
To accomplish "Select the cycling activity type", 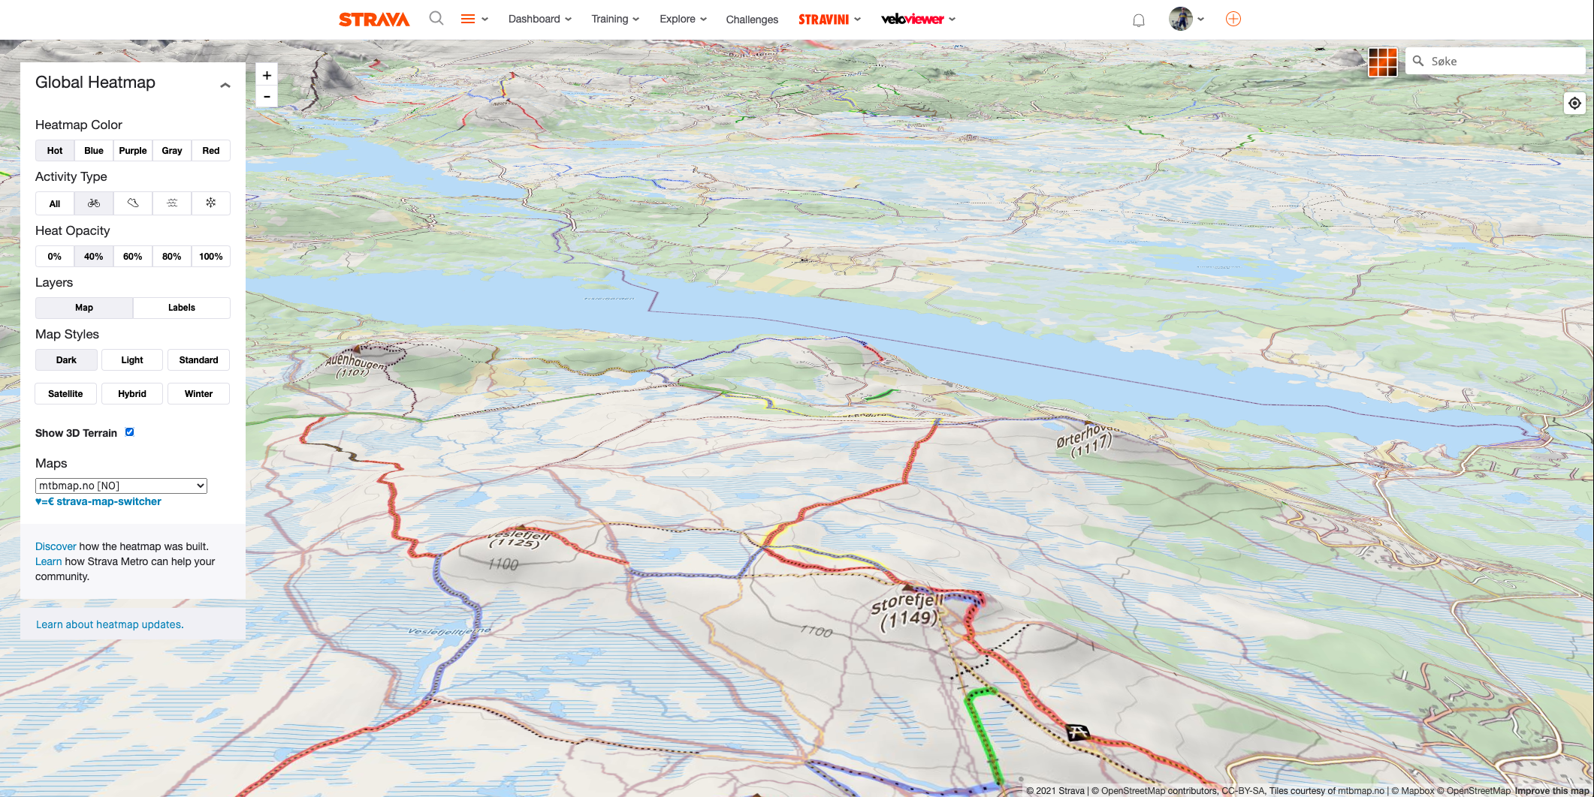I will tap(94, 203).
